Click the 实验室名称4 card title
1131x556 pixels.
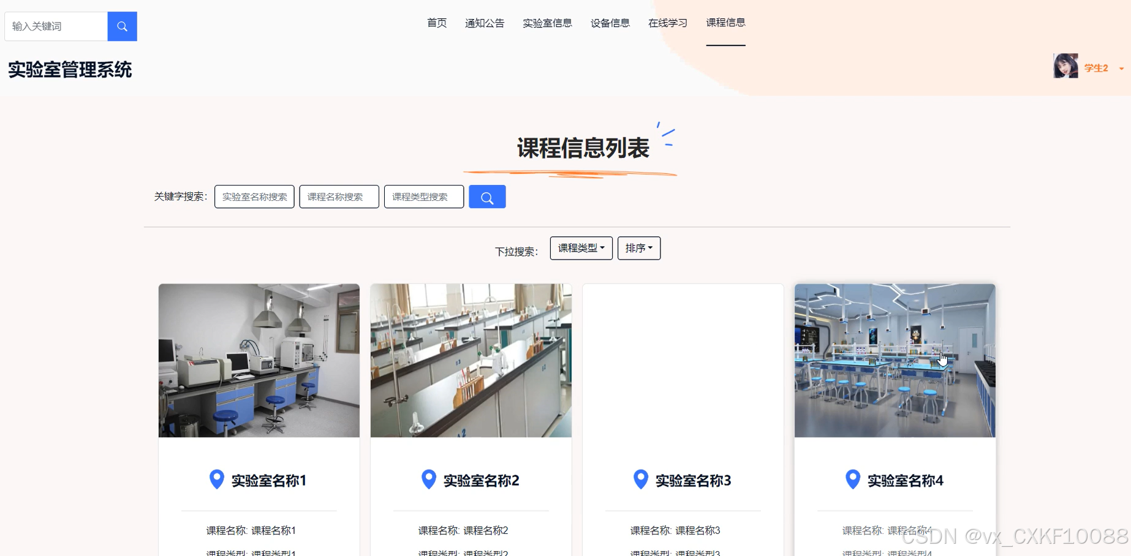coord(906,481)
